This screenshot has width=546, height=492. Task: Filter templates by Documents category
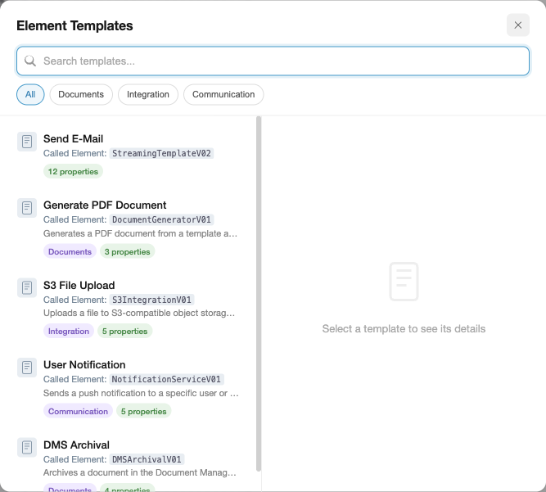81,94
